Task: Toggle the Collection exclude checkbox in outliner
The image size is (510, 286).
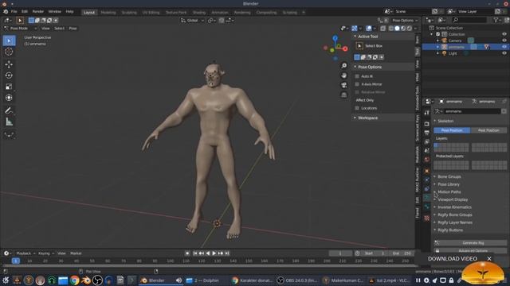Action: pyautogui.click(x=437, y=34)
